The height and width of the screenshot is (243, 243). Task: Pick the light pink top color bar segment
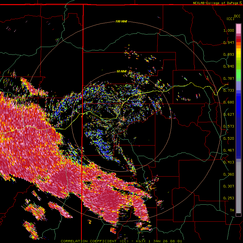(x=238, y=29)
